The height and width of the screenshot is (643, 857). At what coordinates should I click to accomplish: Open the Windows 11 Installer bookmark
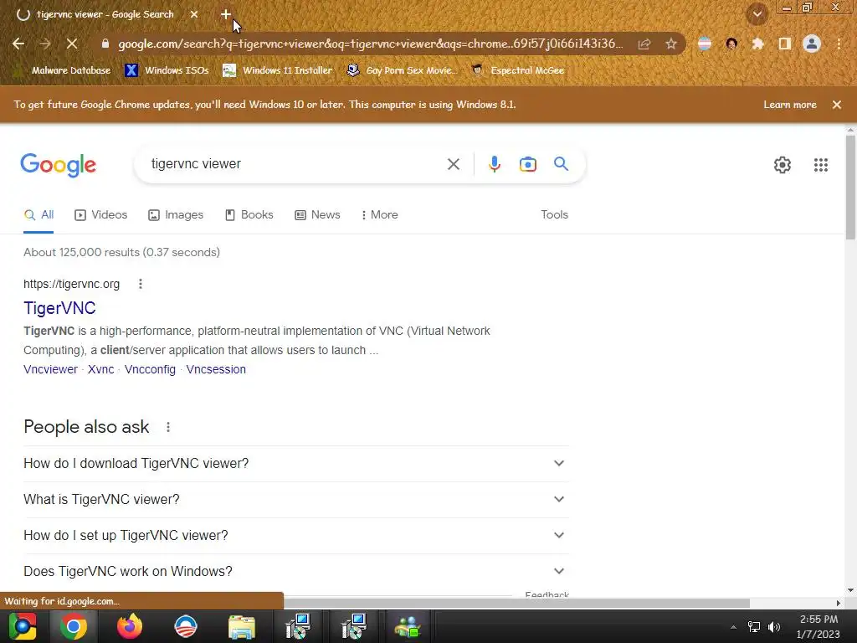coord(278,70)
